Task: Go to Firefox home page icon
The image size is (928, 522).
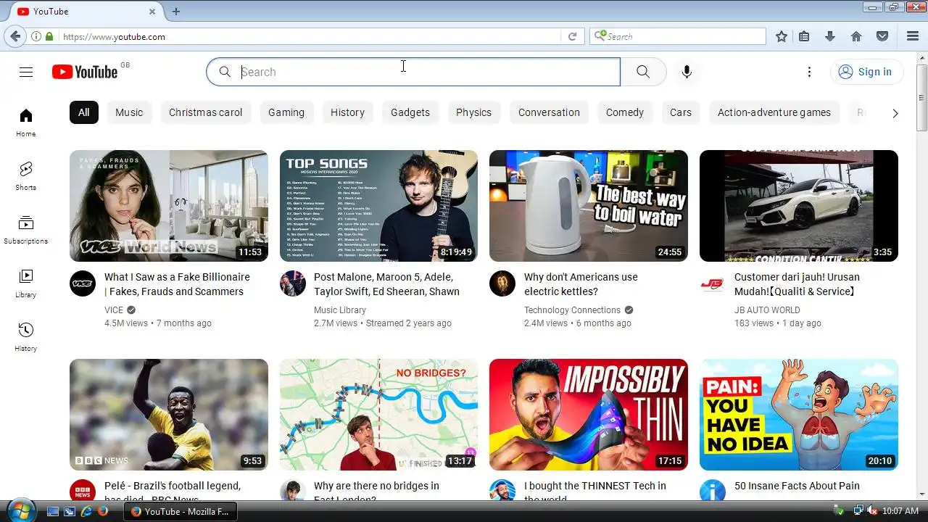Action: (856, 36)
